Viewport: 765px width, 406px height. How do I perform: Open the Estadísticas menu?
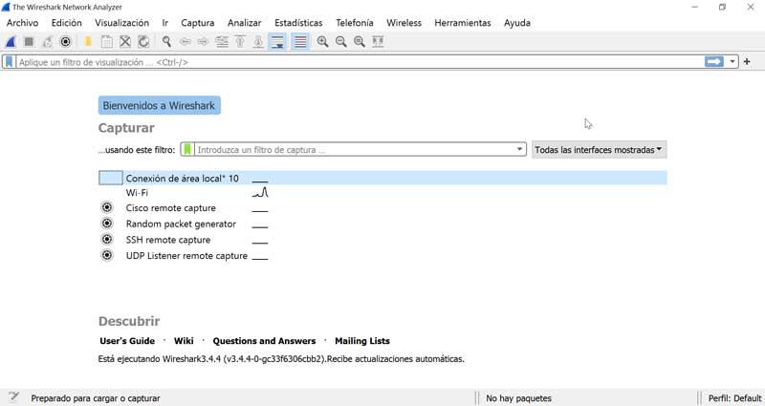point(298,23)
